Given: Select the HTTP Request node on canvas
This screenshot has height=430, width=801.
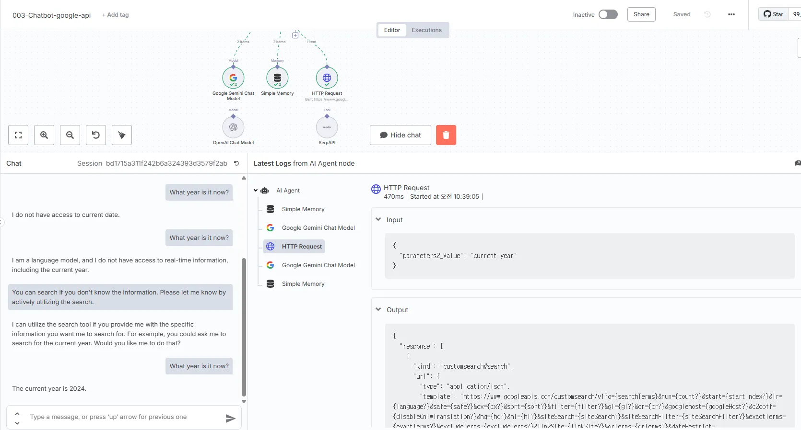Looking at the screenshot, I should click(327, 78).
